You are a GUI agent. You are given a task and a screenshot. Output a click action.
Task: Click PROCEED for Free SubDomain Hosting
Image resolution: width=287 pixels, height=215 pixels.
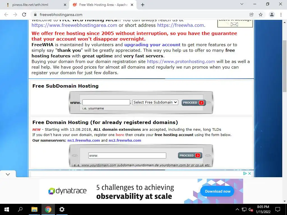(194, 103)
